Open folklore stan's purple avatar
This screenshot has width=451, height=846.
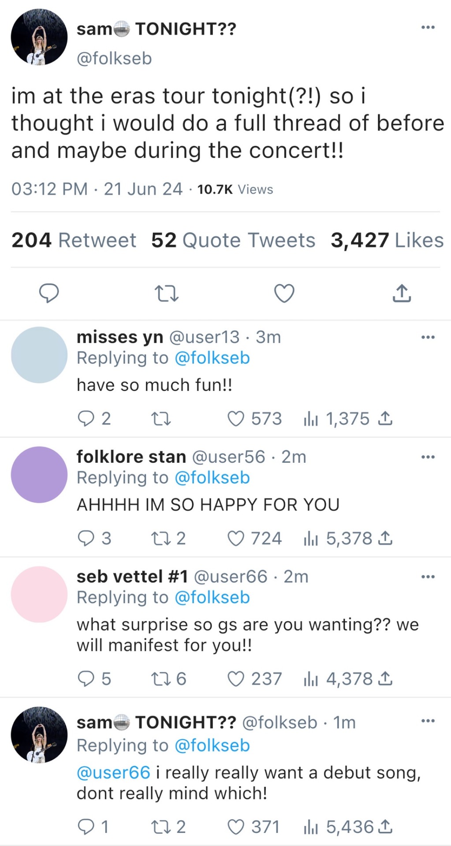click(x=39, y=475)
